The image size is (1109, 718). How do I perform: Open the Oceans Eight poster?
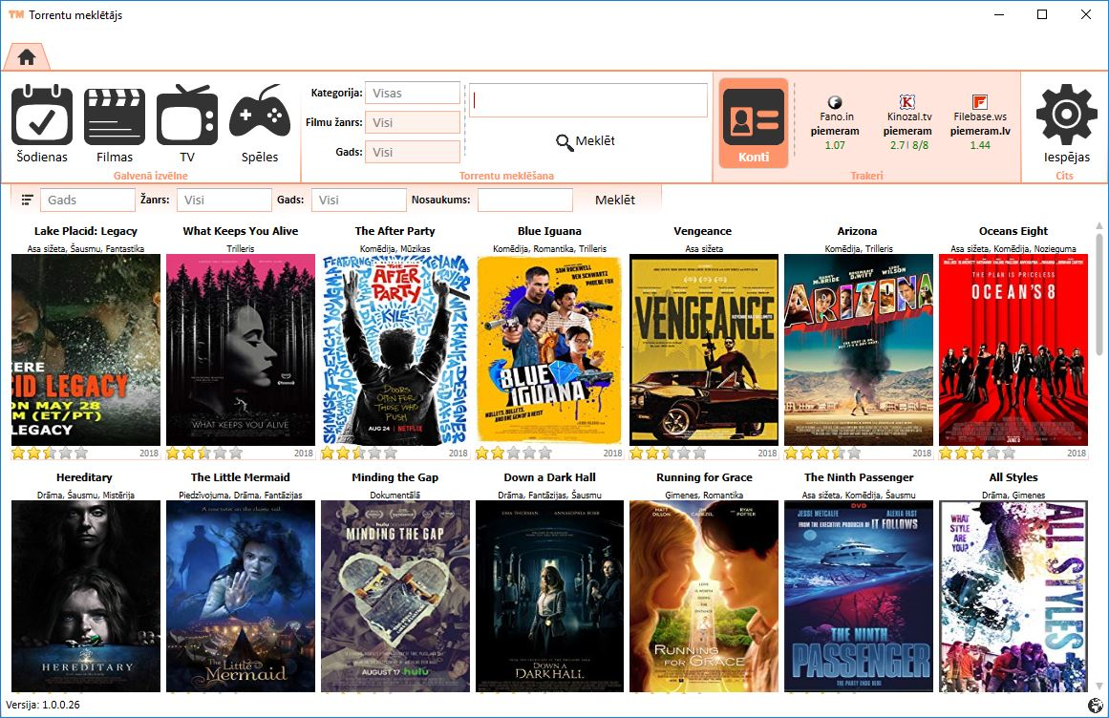(1013, 349)
